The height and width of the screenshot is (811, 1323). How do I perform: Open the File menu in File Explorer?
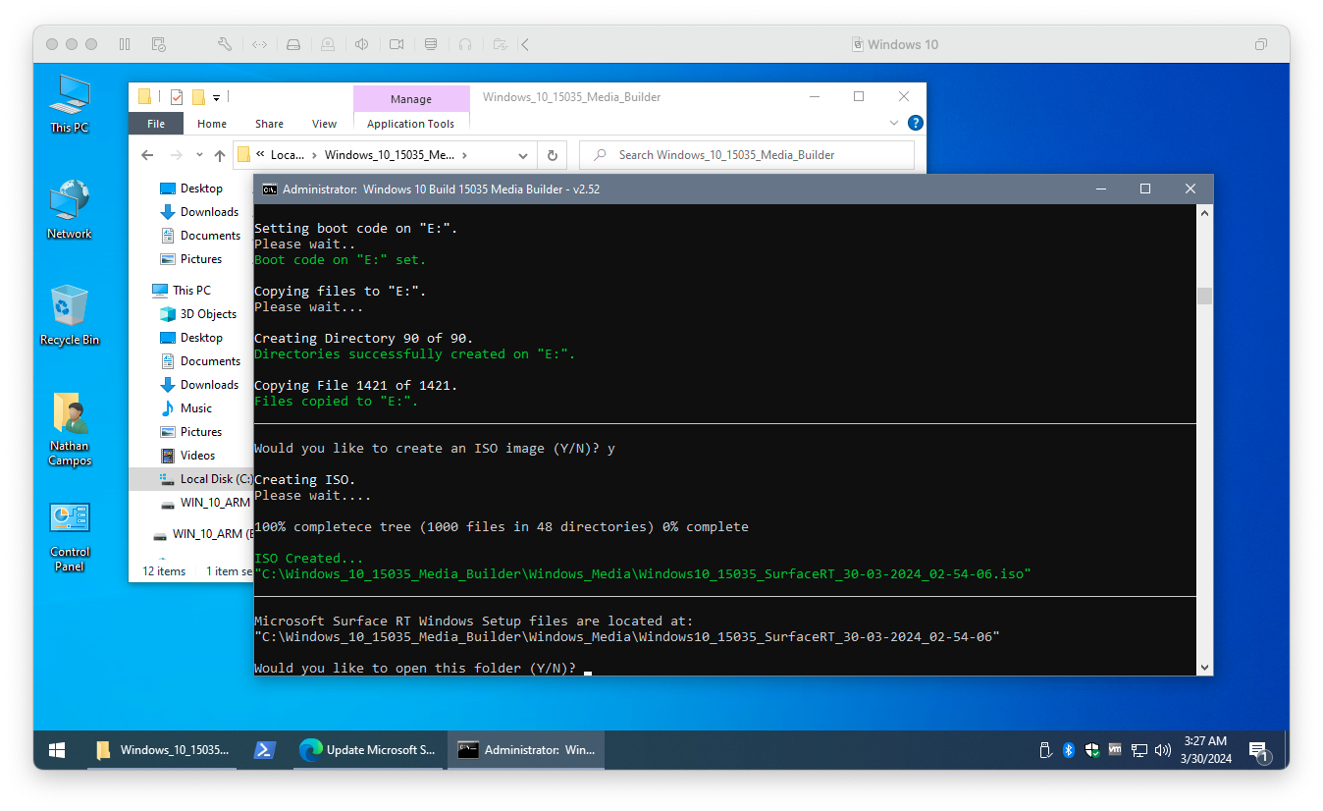click(x=156, y=124)
